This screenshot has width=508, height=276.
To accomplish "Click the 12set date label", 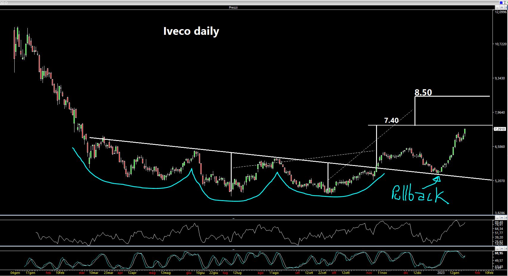I will click(x=309, y=273).
